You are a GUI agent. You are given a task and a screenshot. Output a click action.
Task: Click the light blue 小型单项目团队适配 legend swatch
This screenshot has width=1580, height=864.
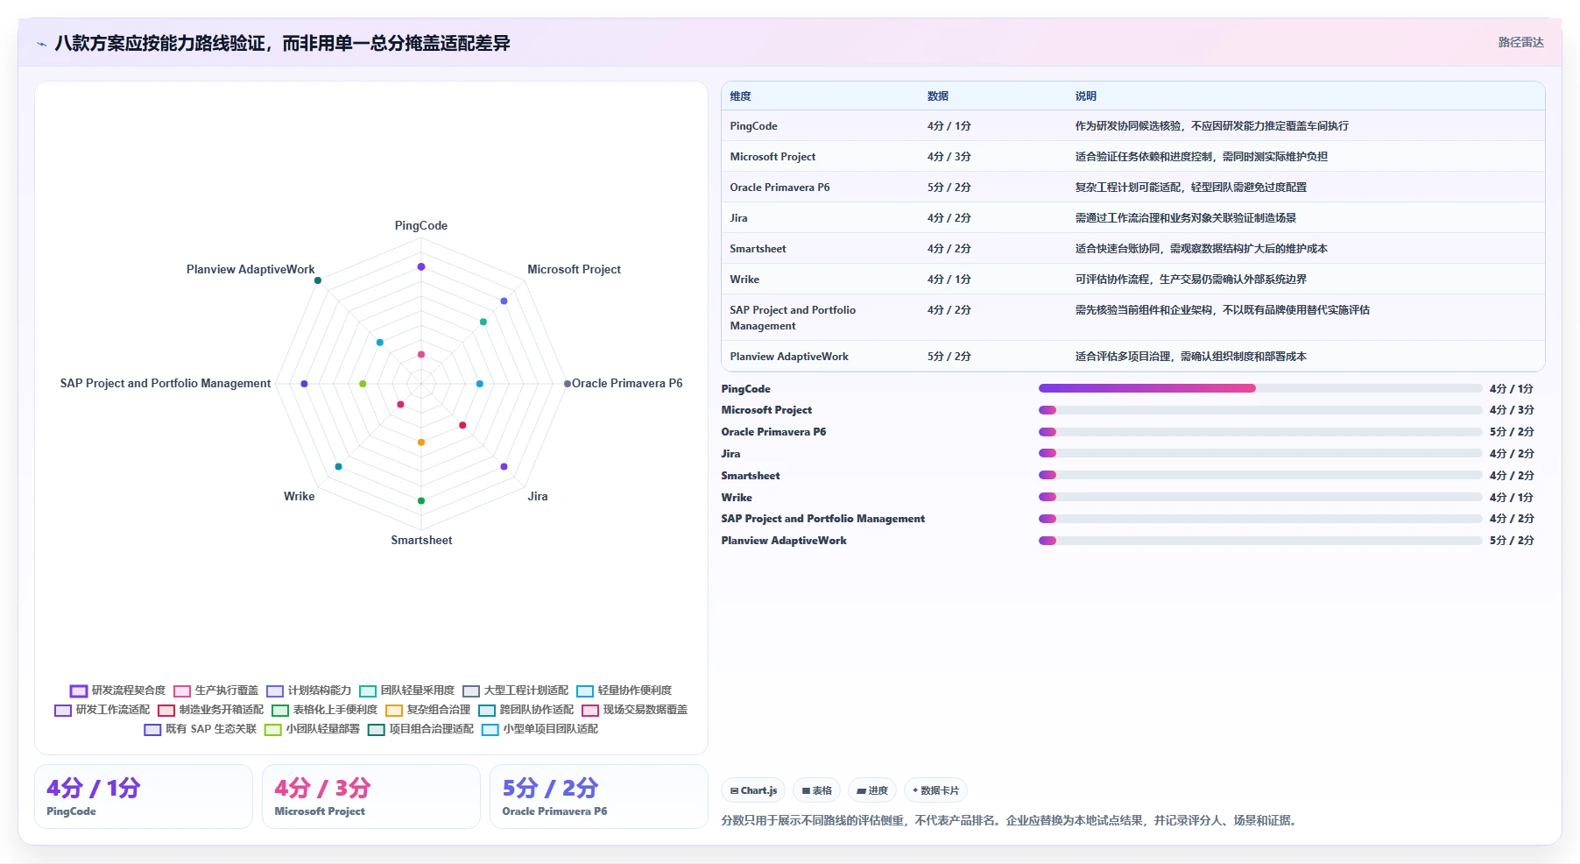coord(490,729)
